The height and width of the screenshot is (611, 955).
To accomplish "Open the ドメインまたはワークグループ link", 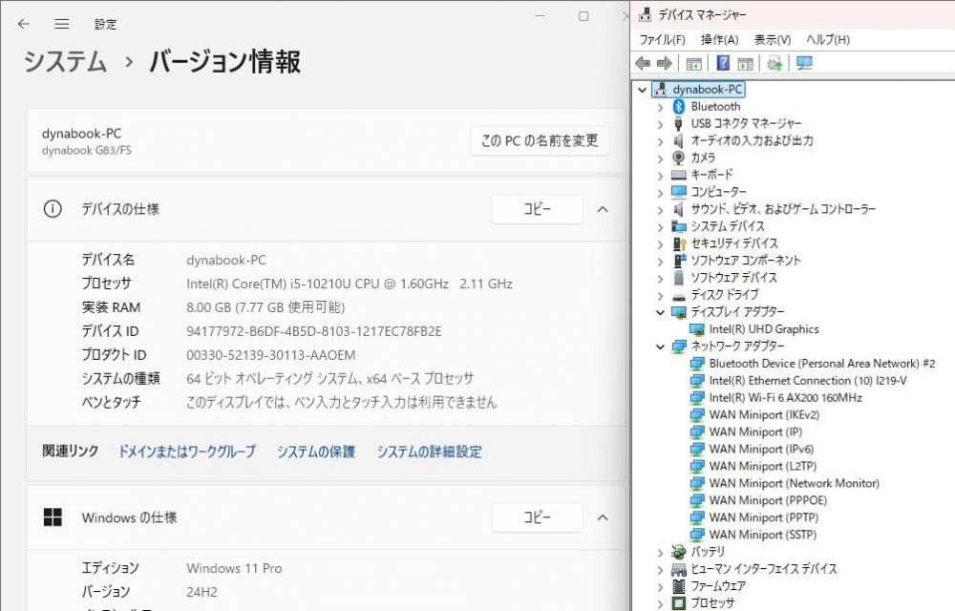I will click(187, 452).
